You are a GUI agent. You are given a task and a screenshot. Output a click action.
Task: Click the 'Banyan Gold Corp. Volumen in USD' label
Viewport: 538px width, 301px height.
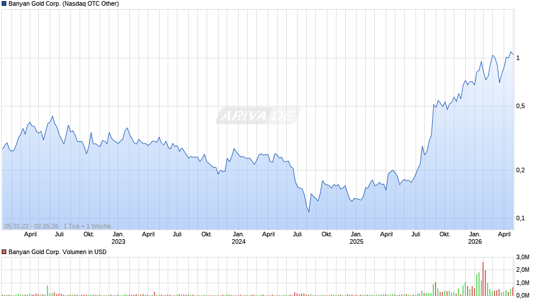tap(58, 252)
